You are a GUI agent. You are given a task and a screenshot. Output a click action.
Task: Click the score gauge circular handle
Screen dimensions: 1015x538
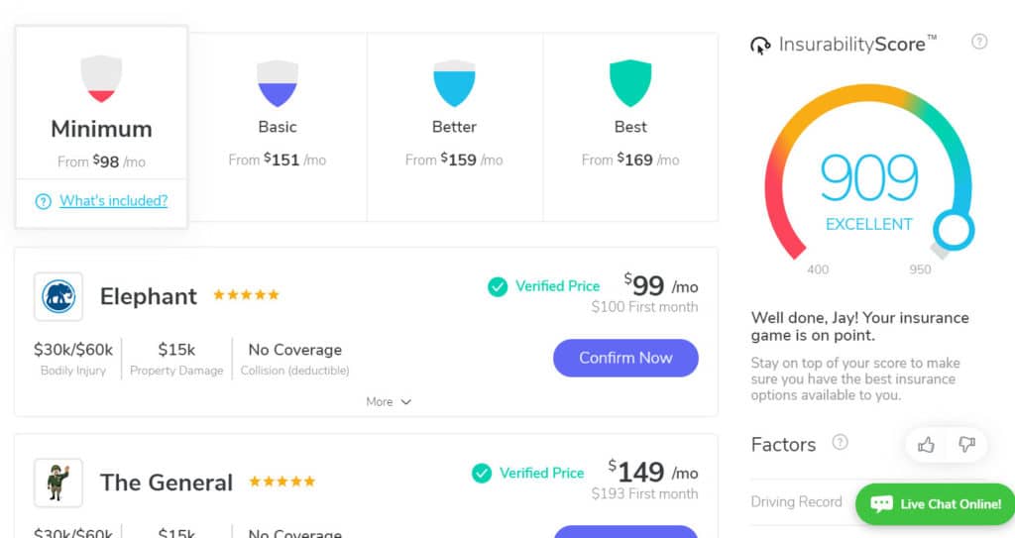click(x=955, y=230)
